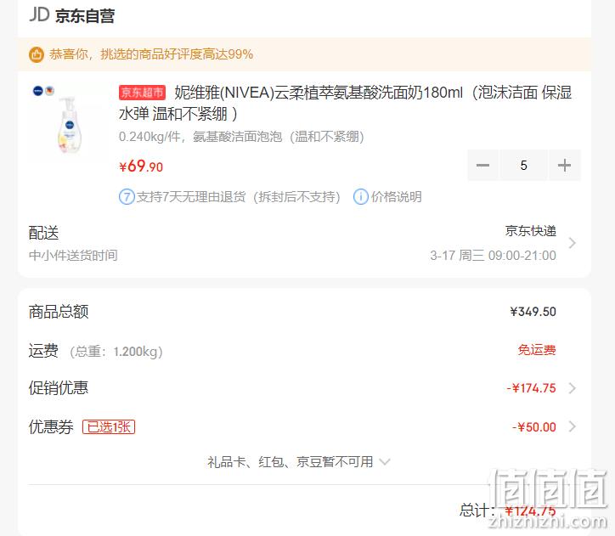The width and height of the screenshot is (615, 536).
Task: Expand 优惠券 coupon selection chevron
Action: pos(573,426)
